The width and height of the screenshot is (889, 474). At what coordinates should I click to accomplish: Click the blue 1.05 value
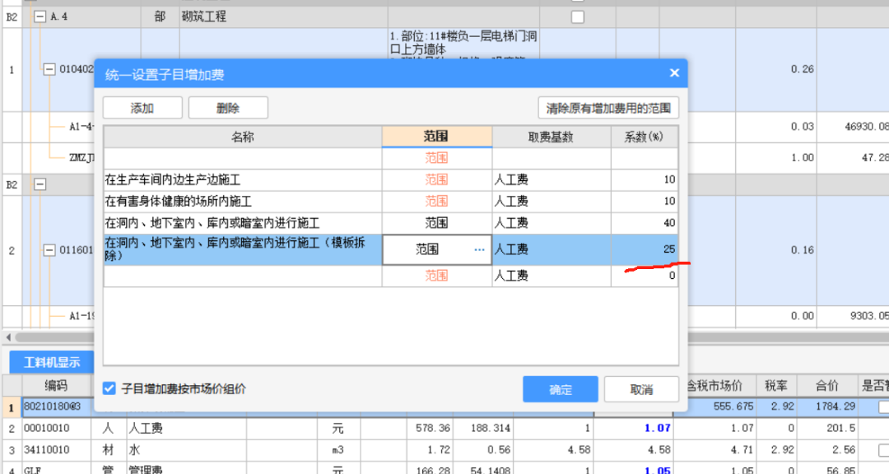pos(657,470)
